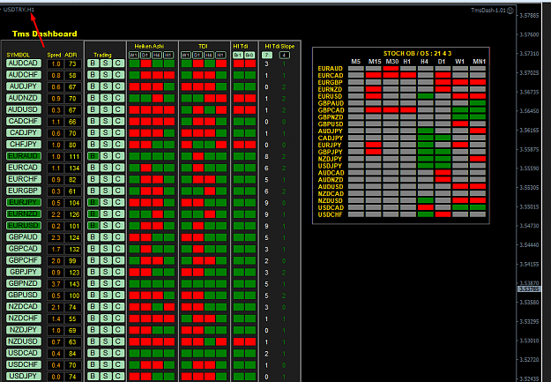The width and height of the screenshot is (551, 382).
Task: Open the highlighted EURUSD symbol button
Action: click(24, 226)
